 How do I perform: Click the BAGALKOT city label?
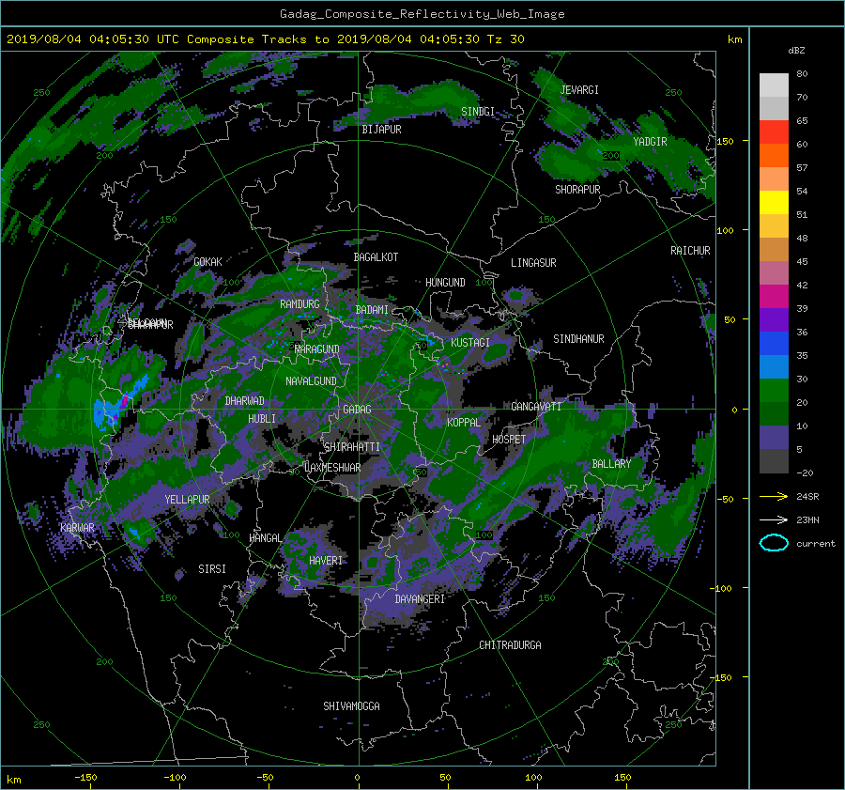click(x=376, y=257)
